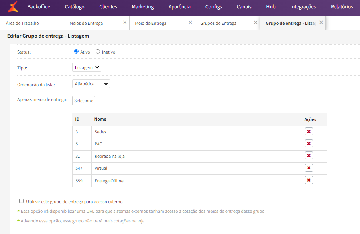This screenshot has width=360, height=234.
Task: Click the Nome column header
Action: pos(100,119)
